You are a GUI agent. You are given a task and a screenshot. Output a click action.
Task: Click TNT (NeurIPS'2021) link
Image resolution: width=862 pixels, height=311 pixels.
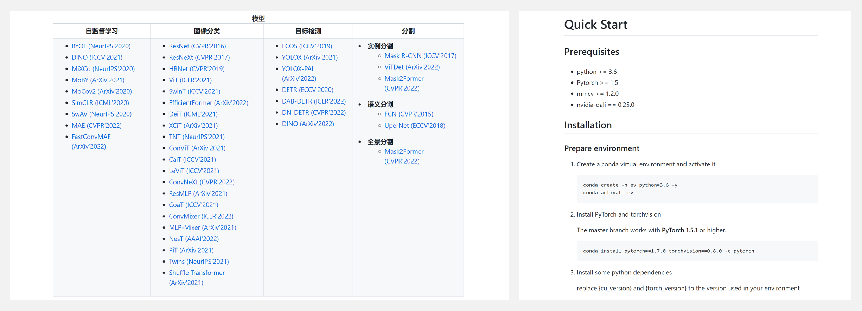coord(197,137)
